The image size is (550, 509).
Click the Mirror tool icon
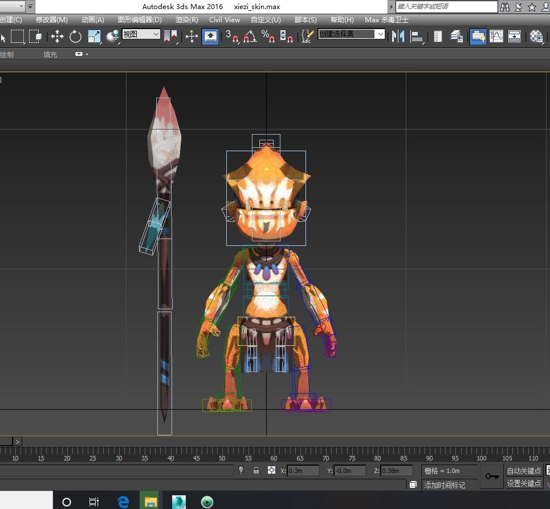pyautogui.click(x=398, y=37)
